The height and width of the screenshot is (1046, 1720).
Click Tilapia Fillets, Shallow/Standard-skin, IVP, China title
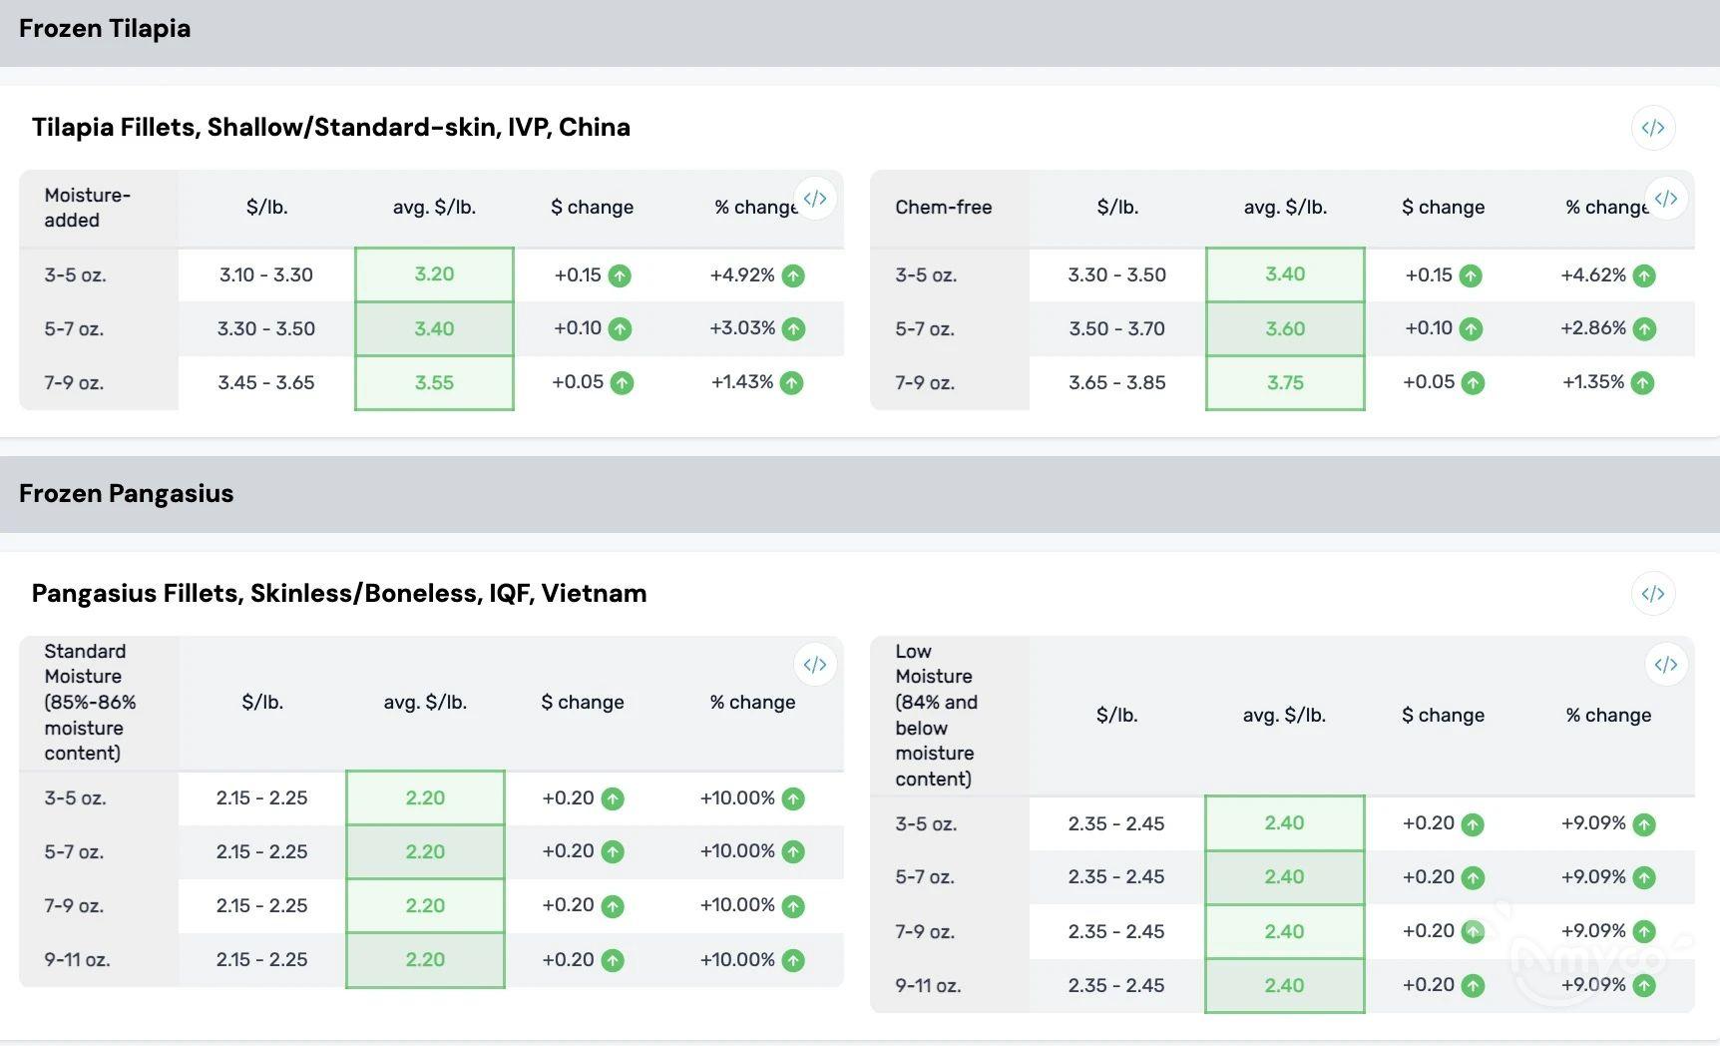click(x=330, y=128)
